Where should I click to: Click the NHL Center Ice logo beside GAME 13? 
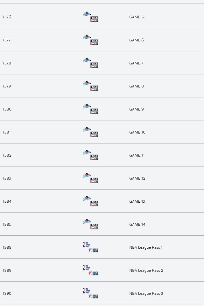[87, 199]
